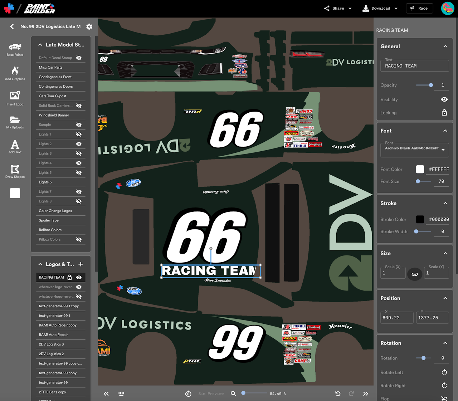Select the Draw Shapes tool
Image resolution: width=458 pixels, height=401 pixels.
[x=15, y=171]
